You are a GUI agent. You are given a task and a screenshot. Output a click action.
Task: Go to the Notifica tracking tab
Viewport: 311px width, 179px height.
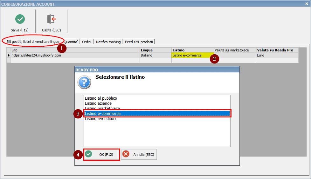(108, 42)
